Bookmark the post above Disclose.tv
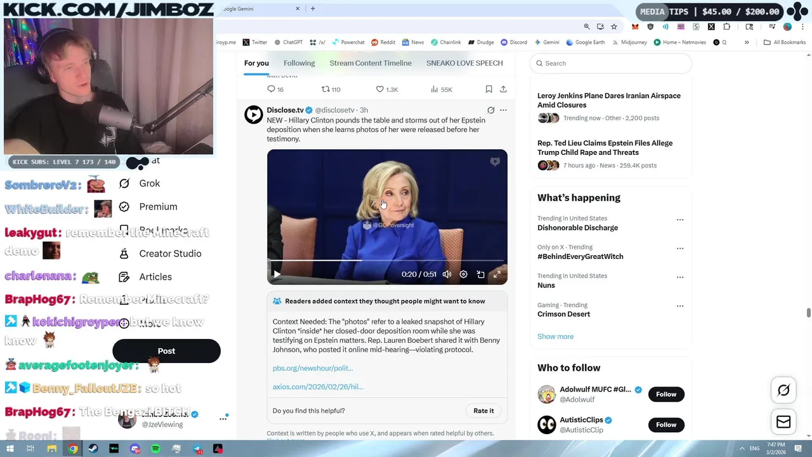 tap(488, 89)
